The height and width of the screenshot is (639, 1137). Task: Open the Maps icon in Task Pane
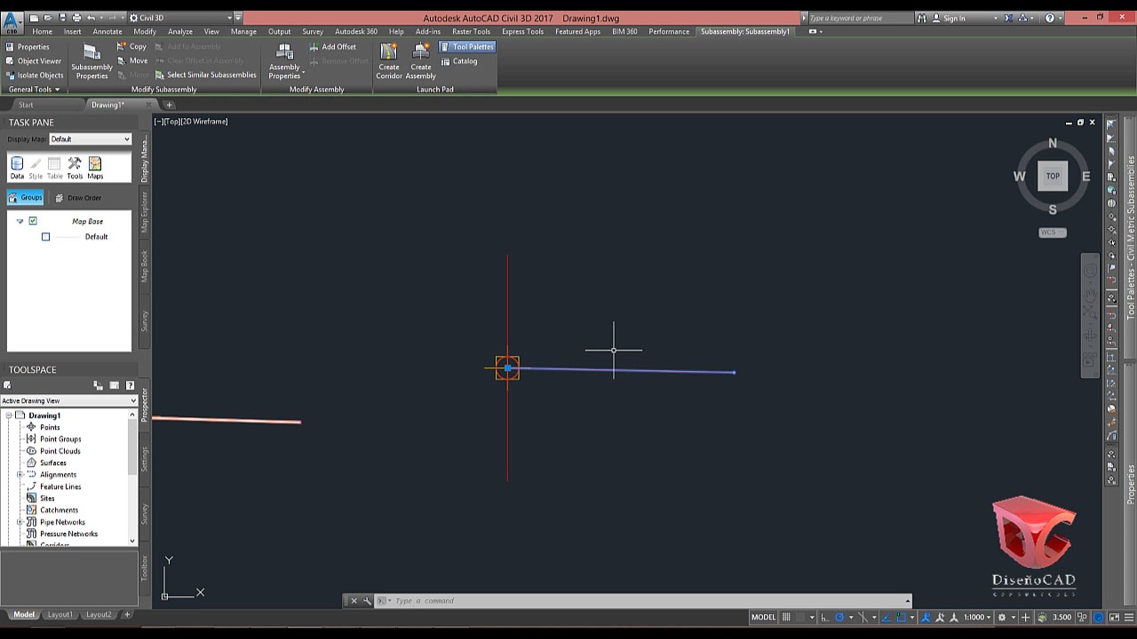[95, 168]
